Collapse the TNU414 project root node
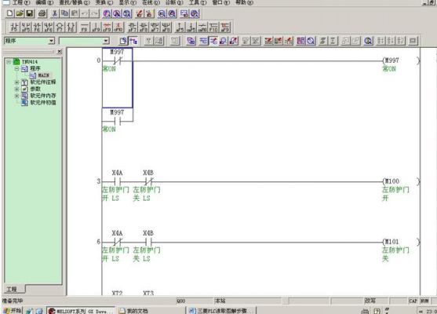Screen dimensions: 437x314 coord(9,62)
